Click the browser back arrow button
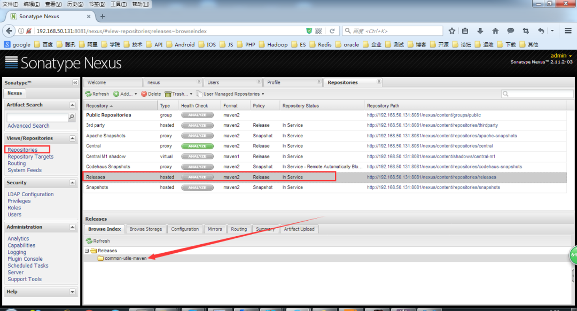 (x=9, y=31)
